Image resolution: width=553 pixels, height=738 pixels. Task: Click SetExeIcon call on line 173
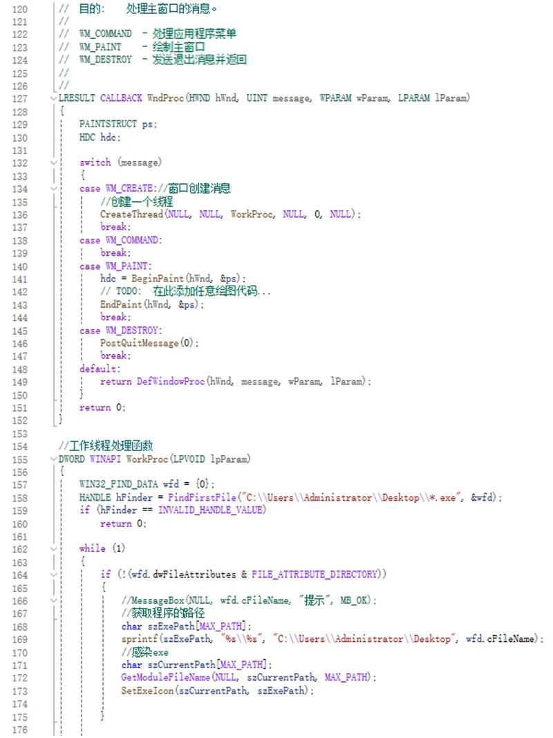pyautogui.click(x=147, y=691)
